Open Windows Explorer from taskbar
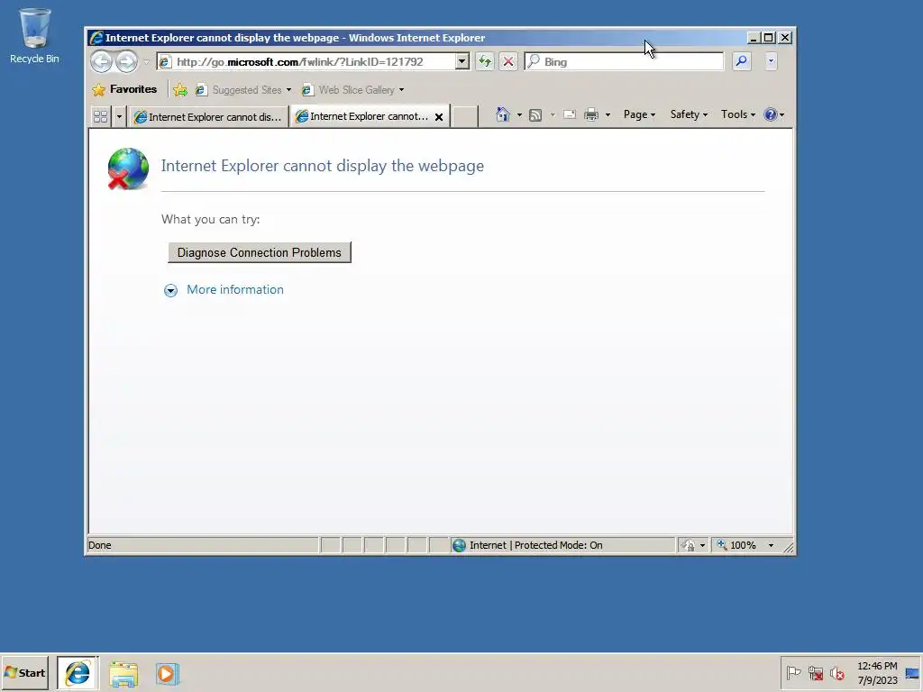Image resolution: width=923 pixels, height=692 pixels. point(123,674)
